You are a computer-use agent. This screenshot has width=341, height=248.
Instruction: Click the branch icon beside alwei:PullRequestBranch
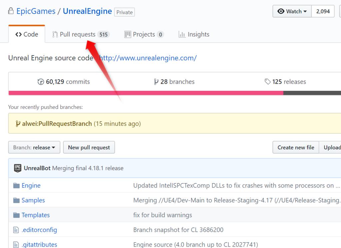[x=18, y=124]
